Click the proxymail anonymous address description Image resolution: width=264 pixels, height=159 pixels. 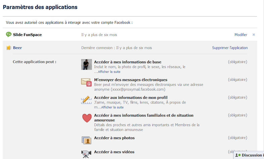pyautogui.click(x=149, y=87)
